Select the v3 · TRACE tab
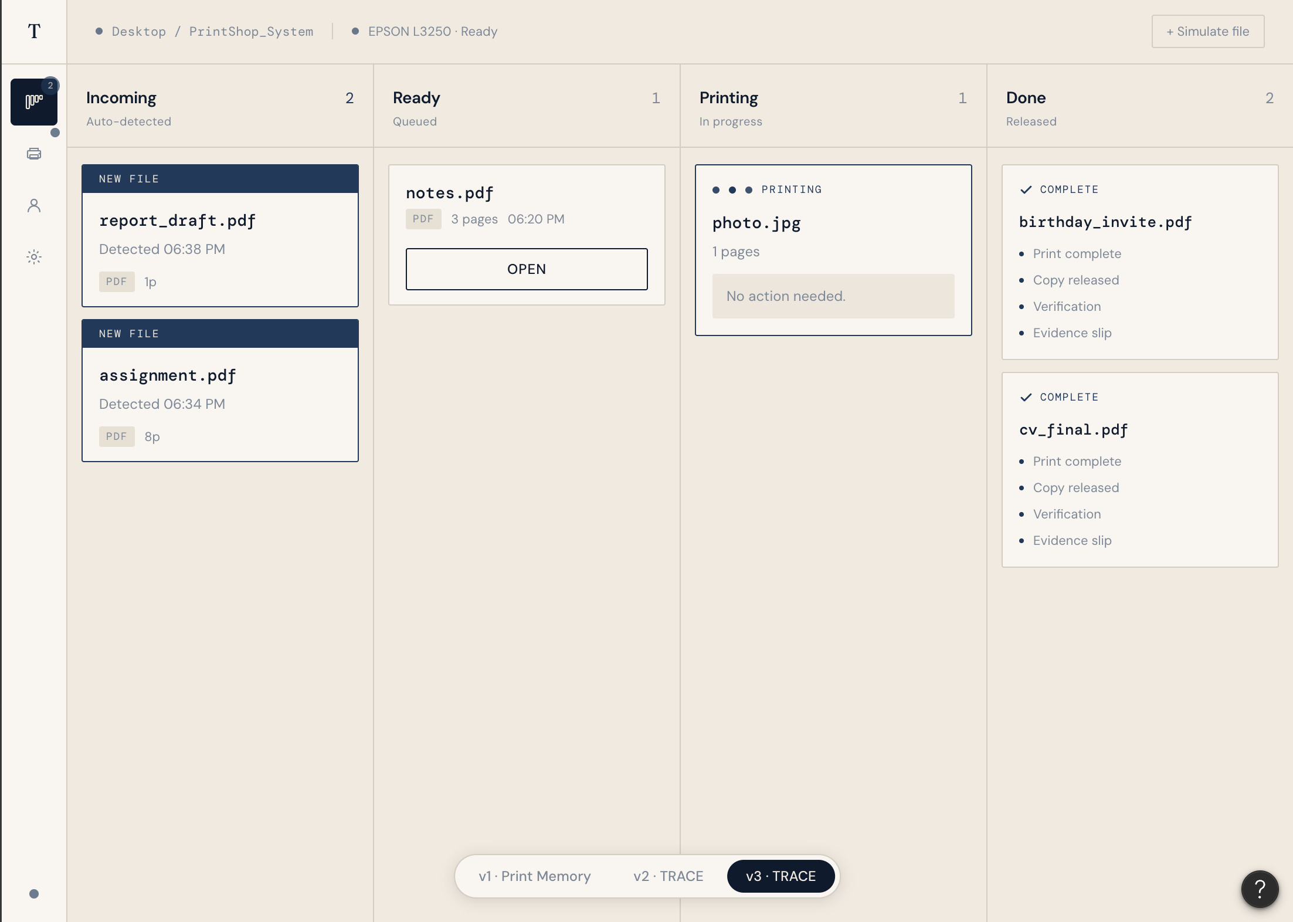This screenshot has width=1293, height=922. pos(780,876)
